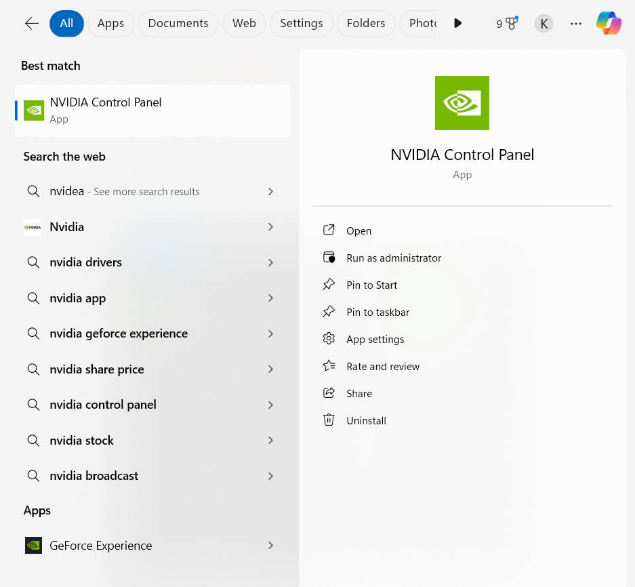
Task: Open the Copilot icon in the search bar
Action: 608,22
